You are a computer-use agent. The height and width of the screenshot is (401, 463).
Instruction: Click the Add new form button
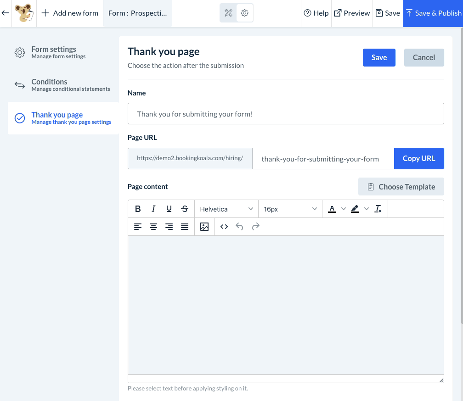pyautogui.click(x=70, y=13)
